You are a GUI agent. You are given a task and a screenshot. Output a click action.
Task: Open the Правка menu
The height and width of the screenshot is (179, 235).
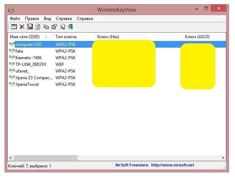[x=32, y=19]
